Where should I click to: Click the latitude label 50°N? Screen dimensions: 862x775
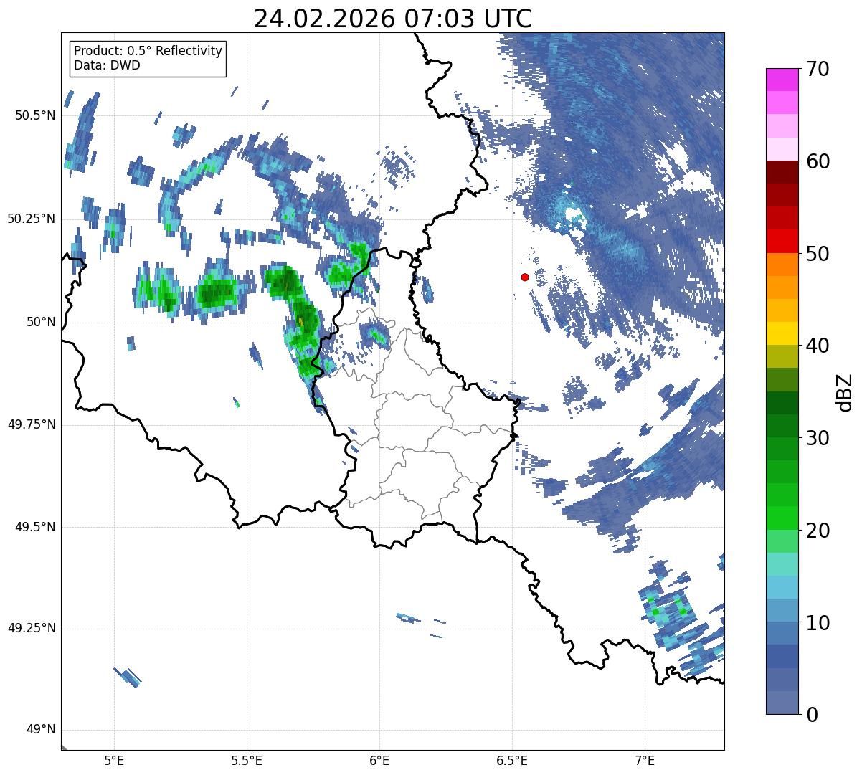click(x=41, y=322)
